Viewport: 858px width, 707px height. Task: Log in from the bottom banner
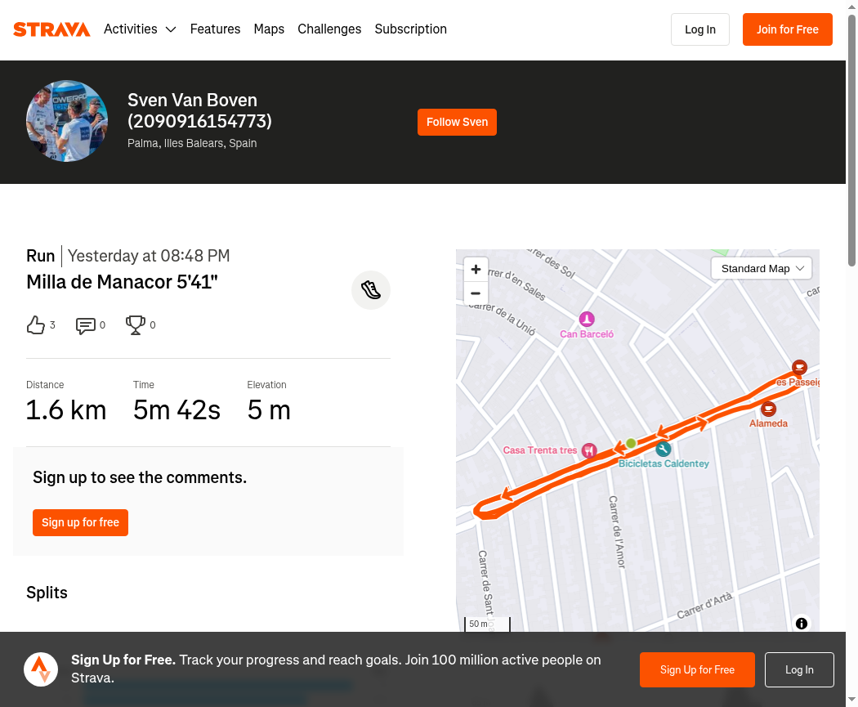tap(799, 669)
